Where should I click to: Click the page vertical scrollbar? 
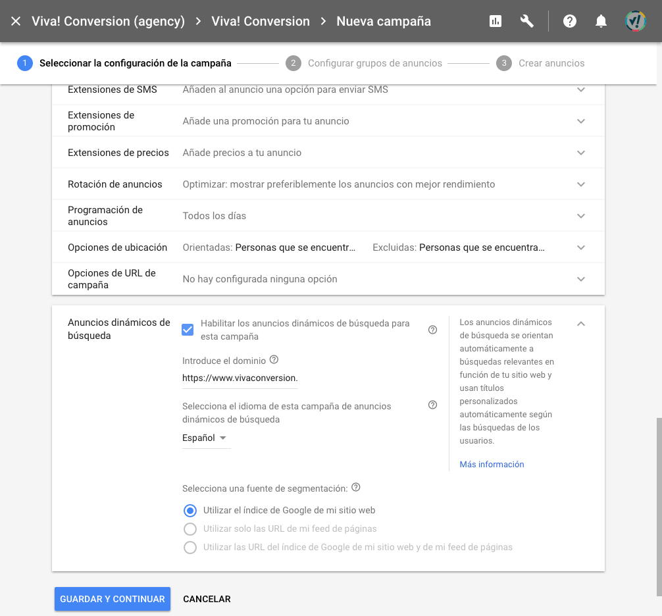(x=659, y=507)
